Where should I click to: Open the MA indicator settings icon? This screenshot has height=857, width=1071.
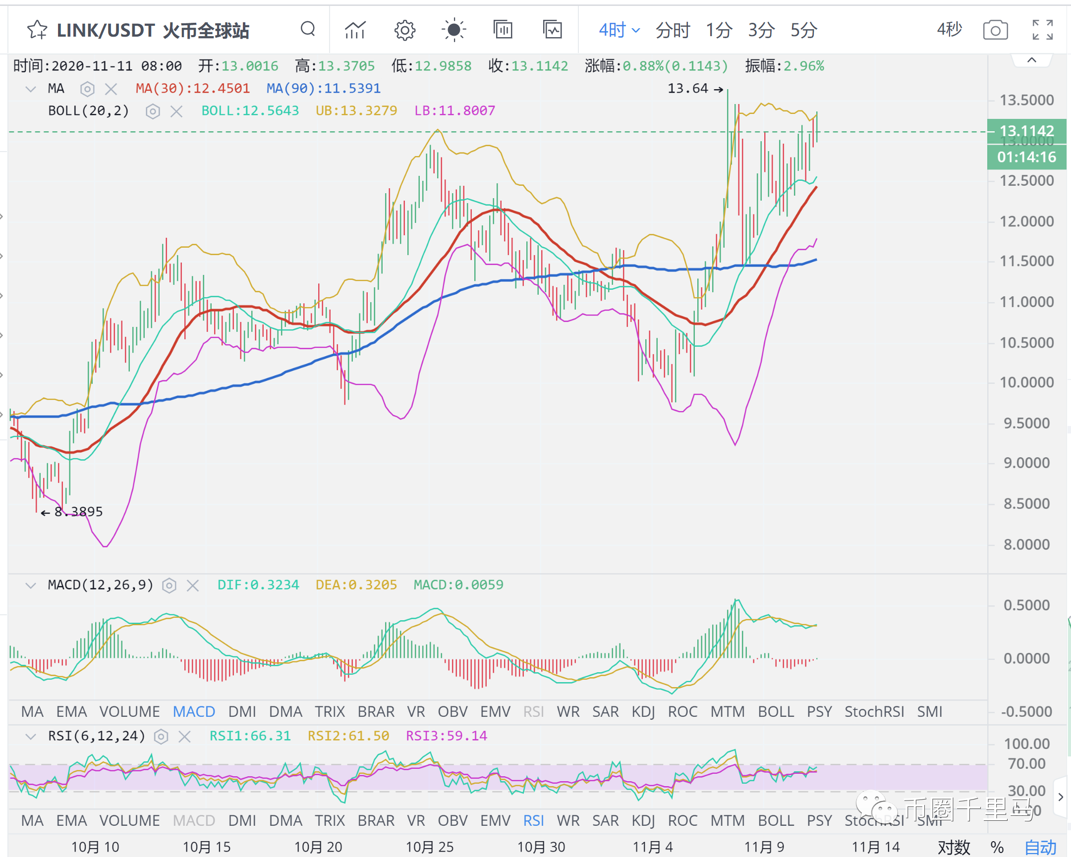click(87, 89)
